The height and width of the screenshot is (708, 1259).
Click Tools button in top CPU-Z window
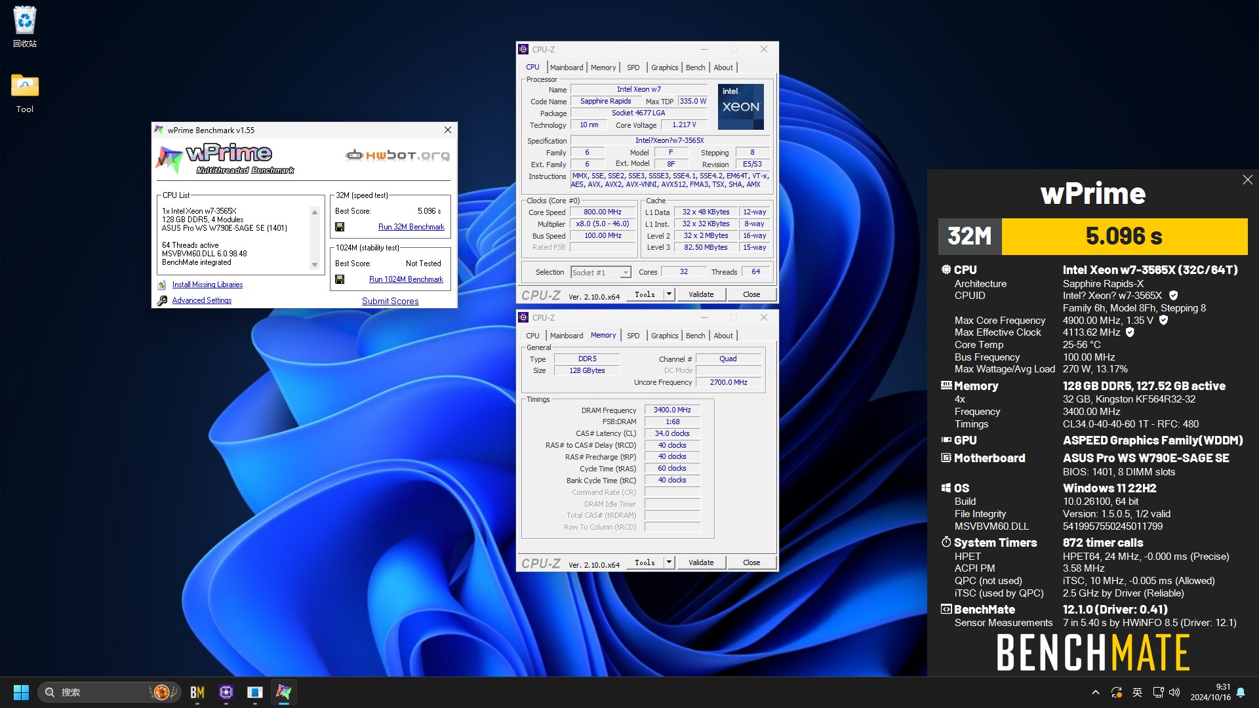[645, 294]
